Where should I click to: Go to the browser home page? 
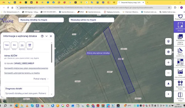12,7
